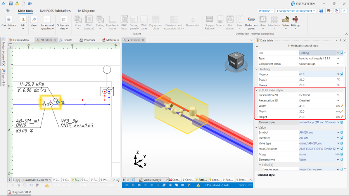Open the File menu
The image size is (349, 196).
[8, 11]
